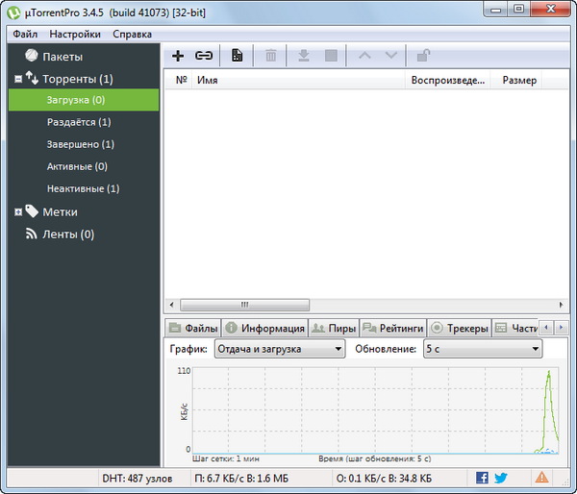Click the Twitter bird icon

[x=500, y=477]
